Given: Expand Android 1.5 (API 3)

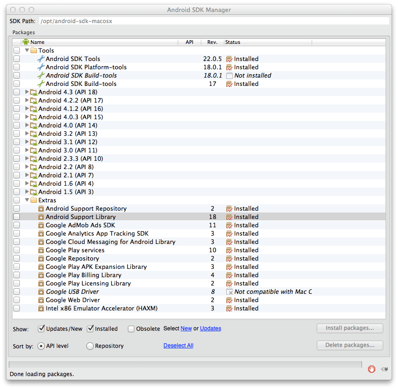Looking at the screenshot, I should [27, 192].
